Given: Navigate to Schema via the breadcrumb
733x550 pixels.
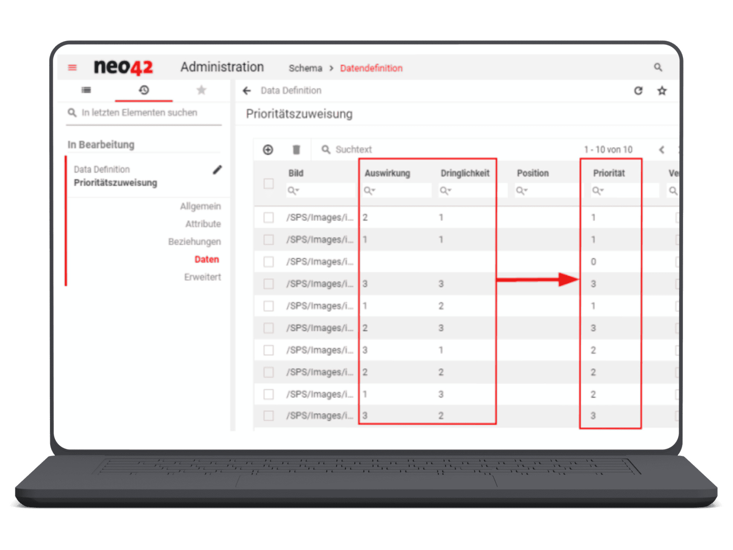Looking at the screenshot, I should coord(305,68).
